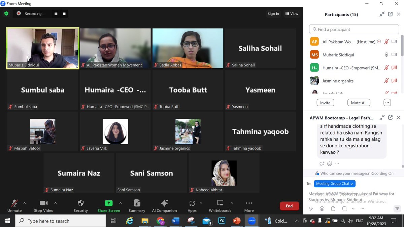Close the APWM Bootcamp chat panel
404x227 pixels.
tap(399, 118)
